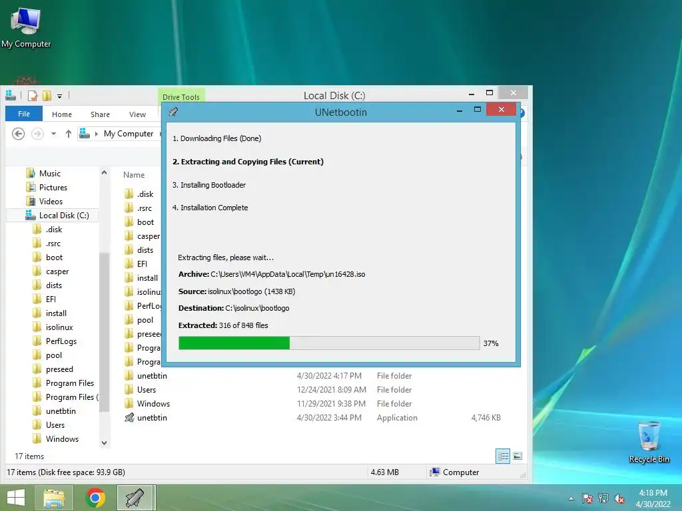Open Action Center flag tray icon
This screenshot has width=682, height=511.
coord(587,498)
